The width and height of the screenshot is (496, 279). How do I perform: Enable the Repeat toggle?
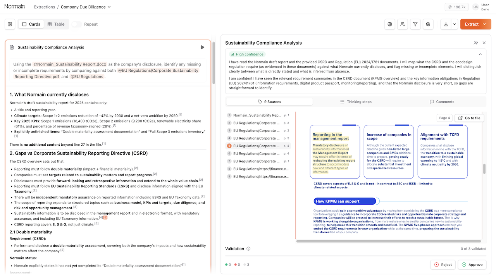pos(77,24)
